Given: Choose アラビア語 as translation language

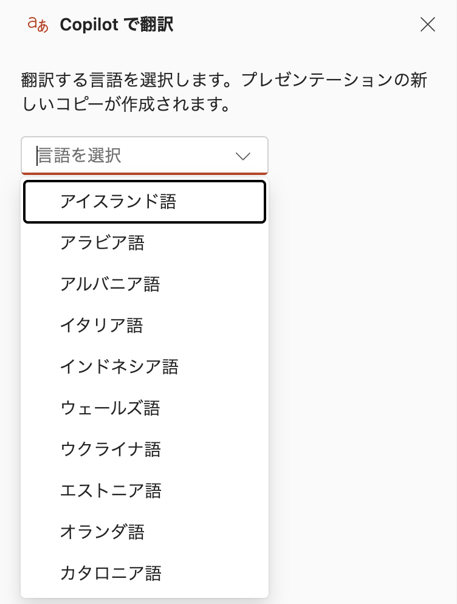Looking at the screenshot, I should click(102, 243).
